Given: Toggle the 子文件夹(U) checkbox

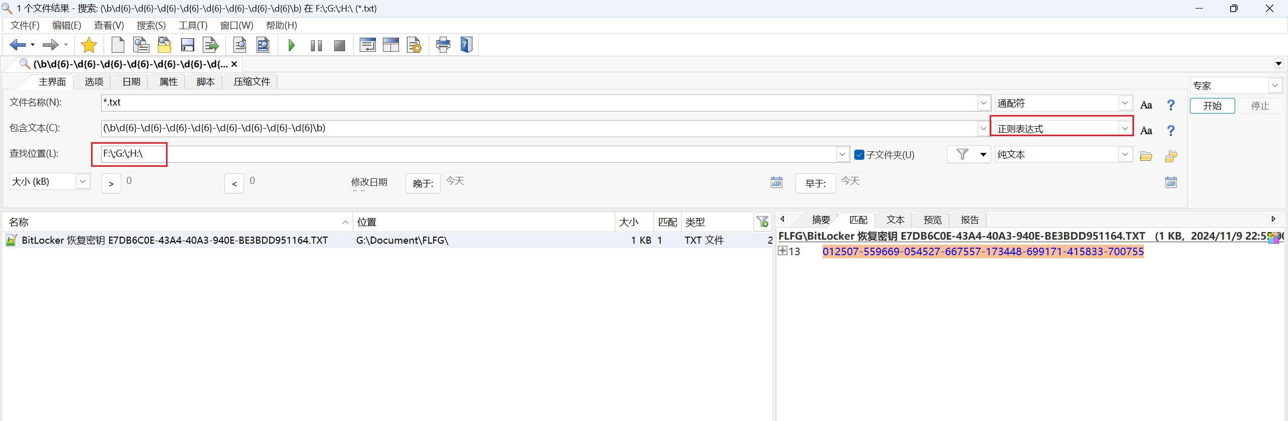Looking at the screenshot, I should coord(859,155).
